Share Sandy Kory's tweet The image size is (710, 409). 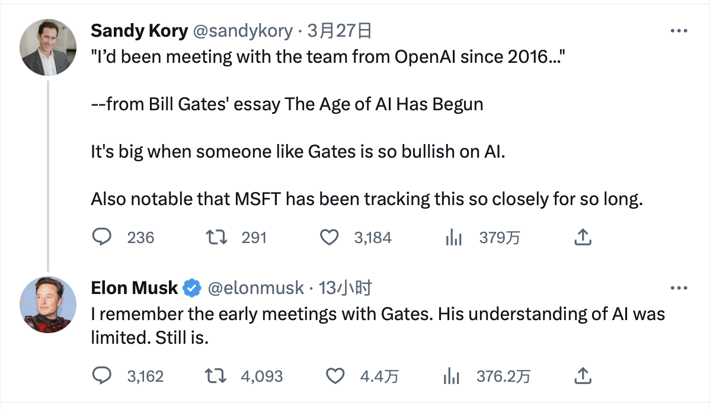[x=583, y=238]
